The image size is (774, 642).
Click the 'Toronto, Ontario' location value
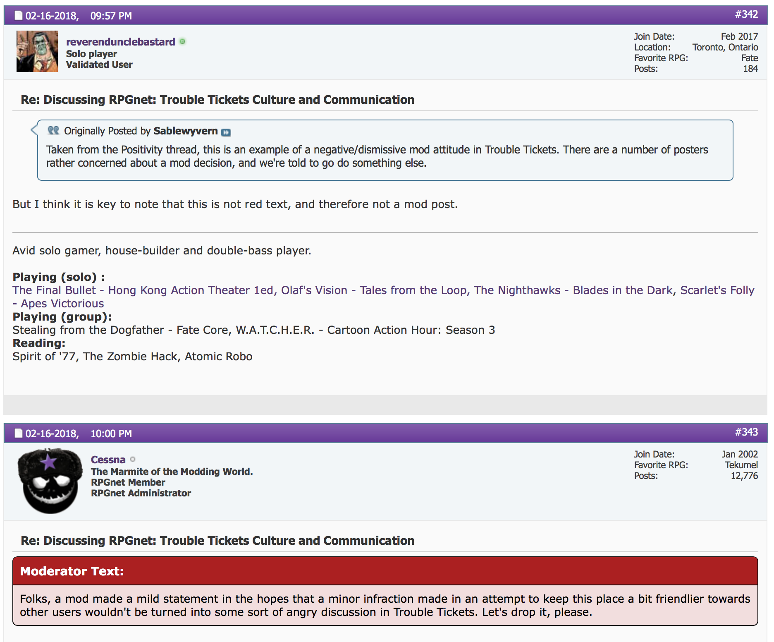725,47
